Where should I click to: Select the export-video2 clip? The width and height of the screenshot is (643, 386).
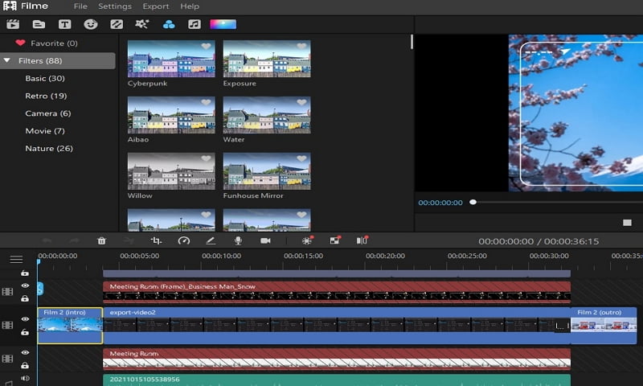[337, 326]
